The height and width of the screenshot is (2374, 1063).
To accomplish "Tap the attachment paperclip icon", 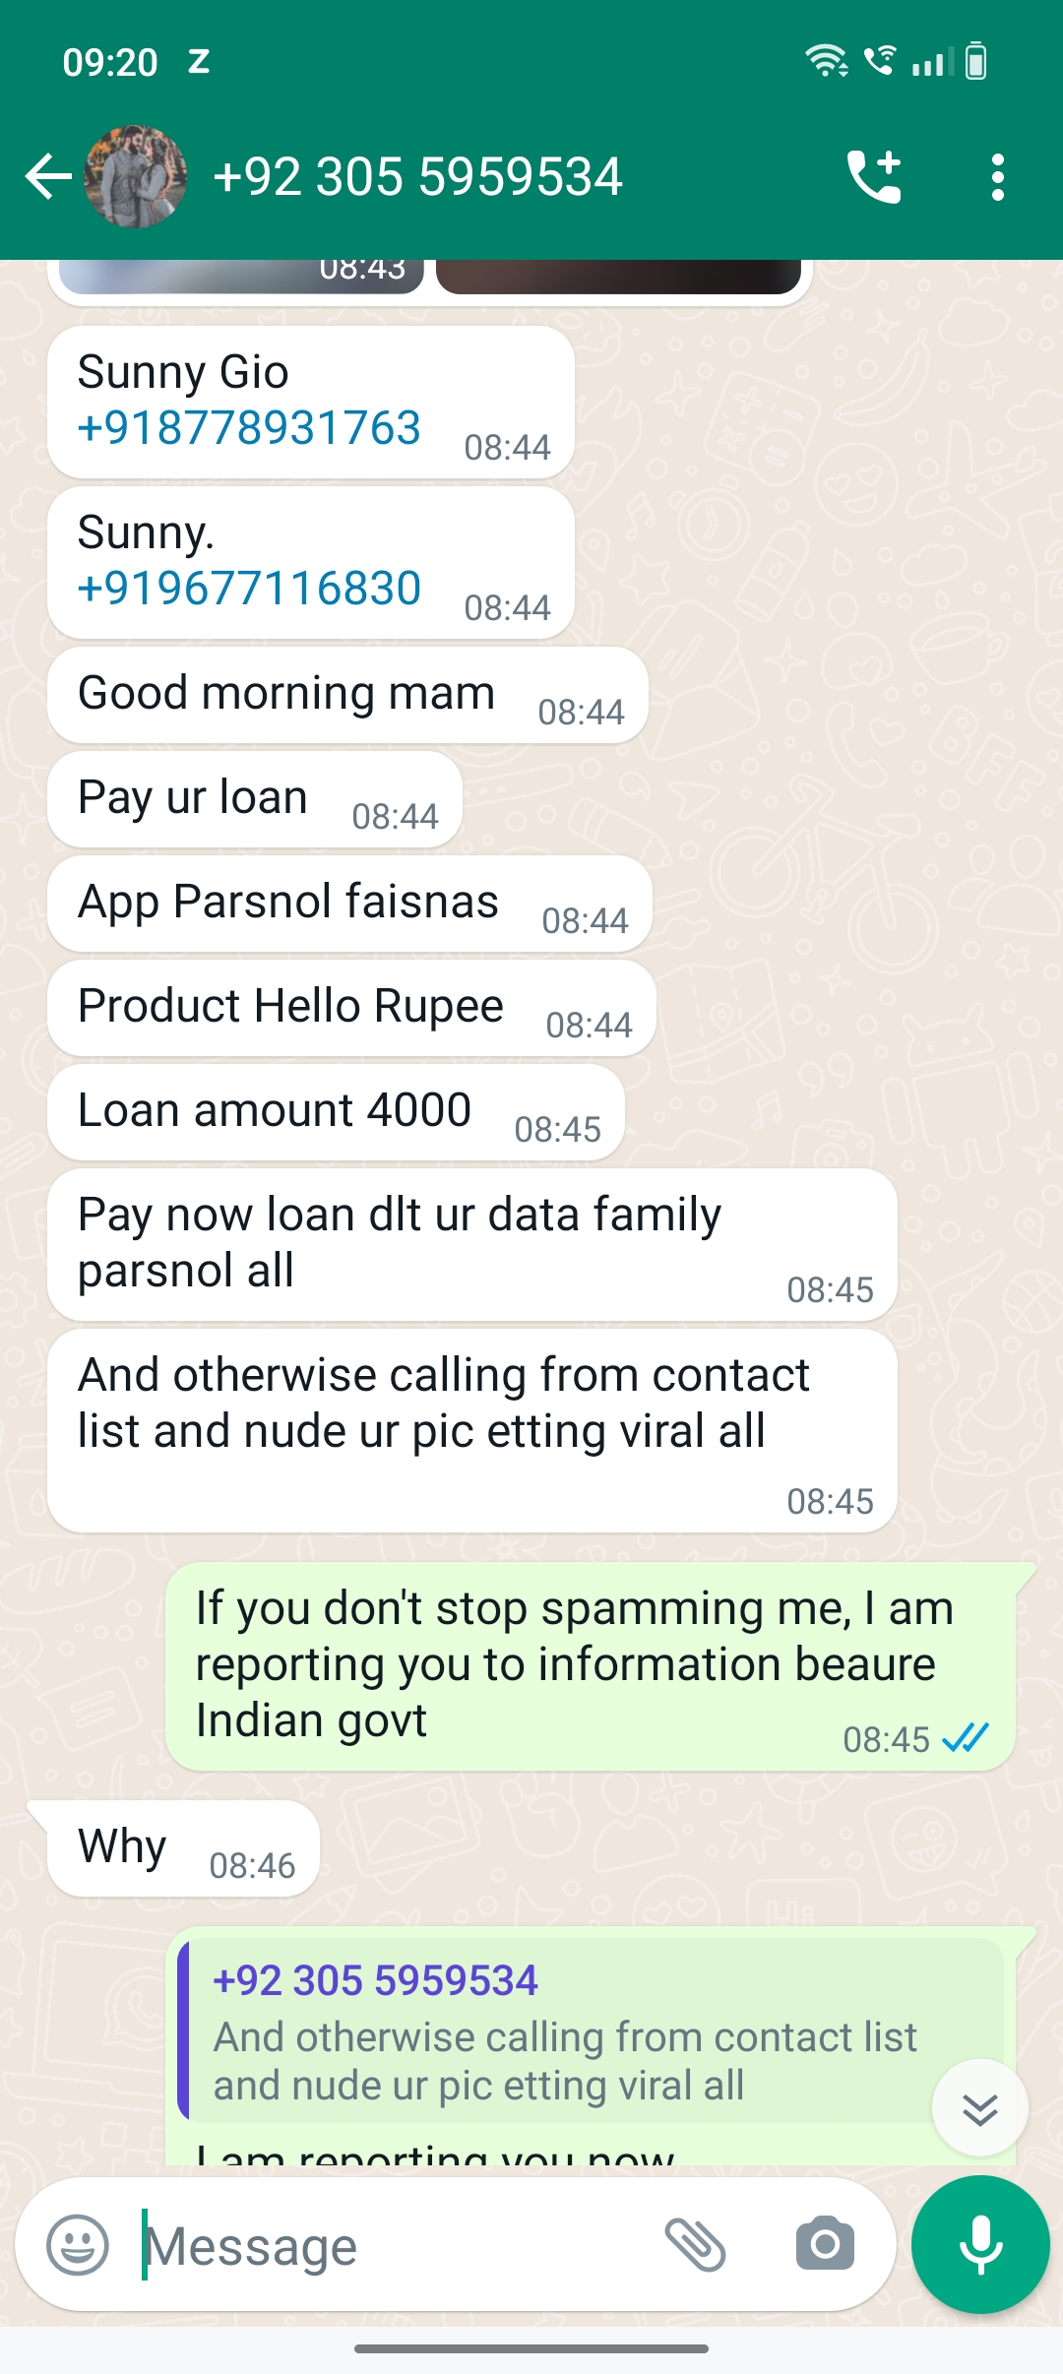I will coord(696,2245).
